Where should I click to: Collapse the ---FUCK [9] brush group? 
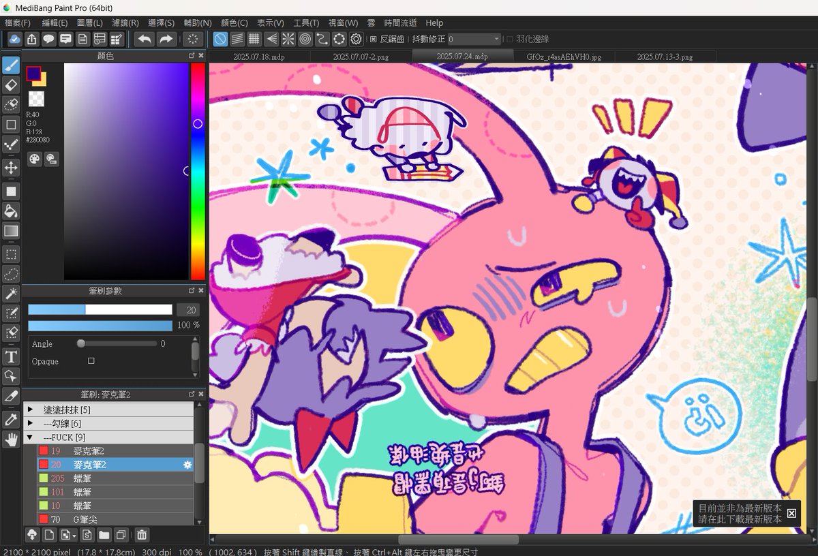point(30,437)
